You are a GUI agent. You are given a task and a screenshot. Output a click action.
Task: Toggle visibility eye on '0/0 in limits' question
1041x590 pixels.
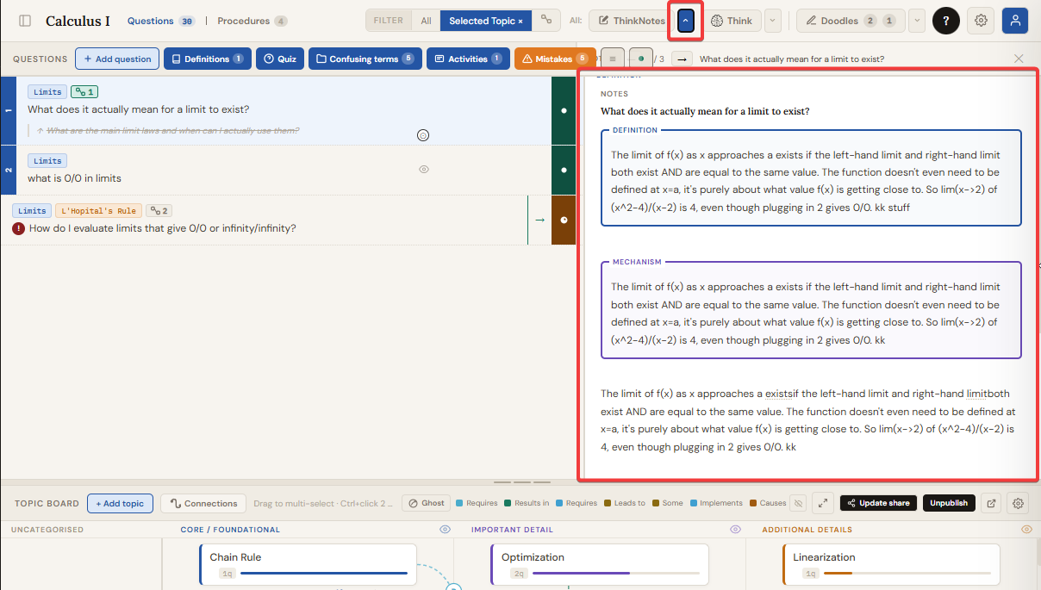(423, 170)
